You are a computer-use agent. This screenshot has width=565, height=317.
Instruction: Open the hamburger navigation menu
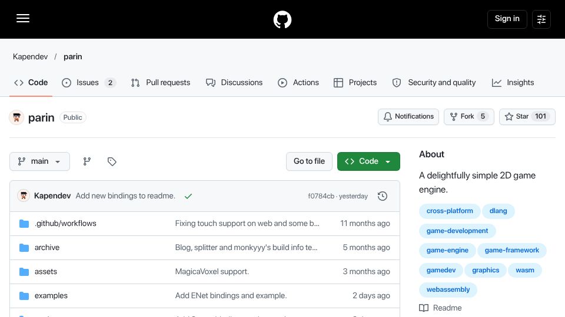23,18
